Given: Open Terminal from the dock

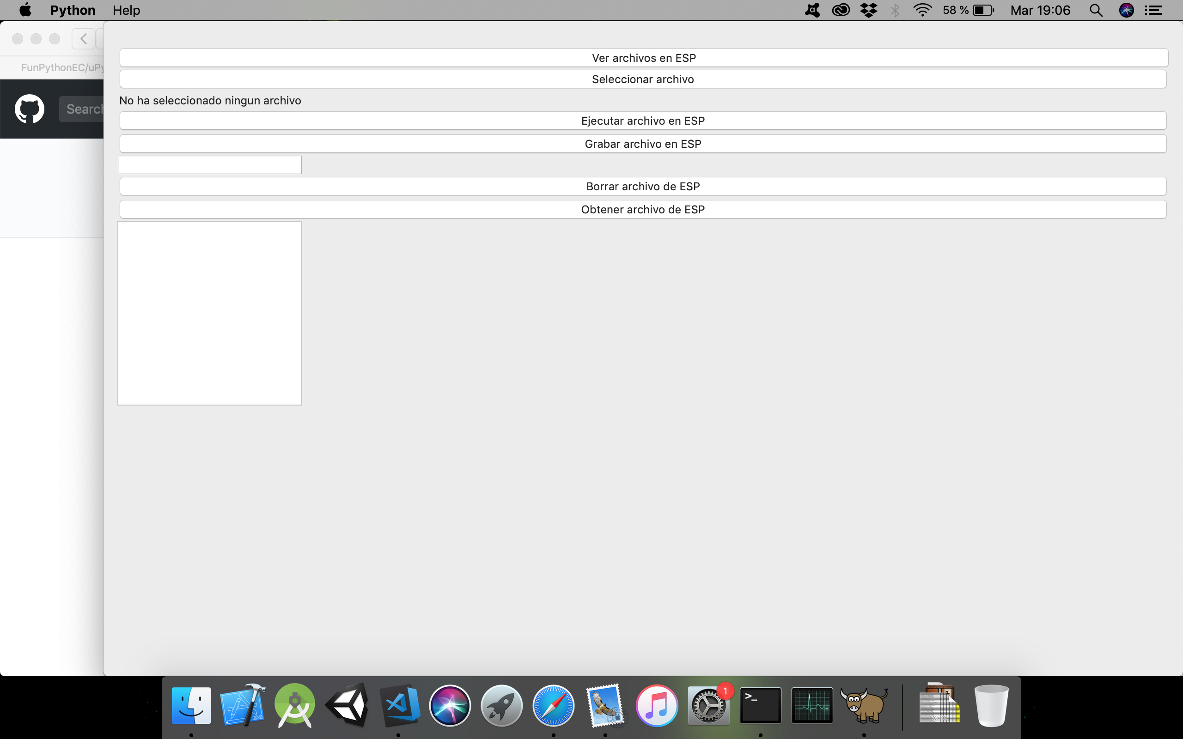Looking at the screenshot, I should click(760, 705).
